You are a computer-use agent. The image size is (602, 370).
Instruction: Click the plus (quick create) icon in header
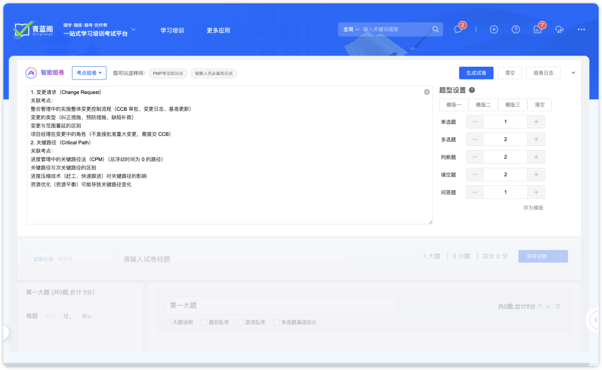coord(494,29)
